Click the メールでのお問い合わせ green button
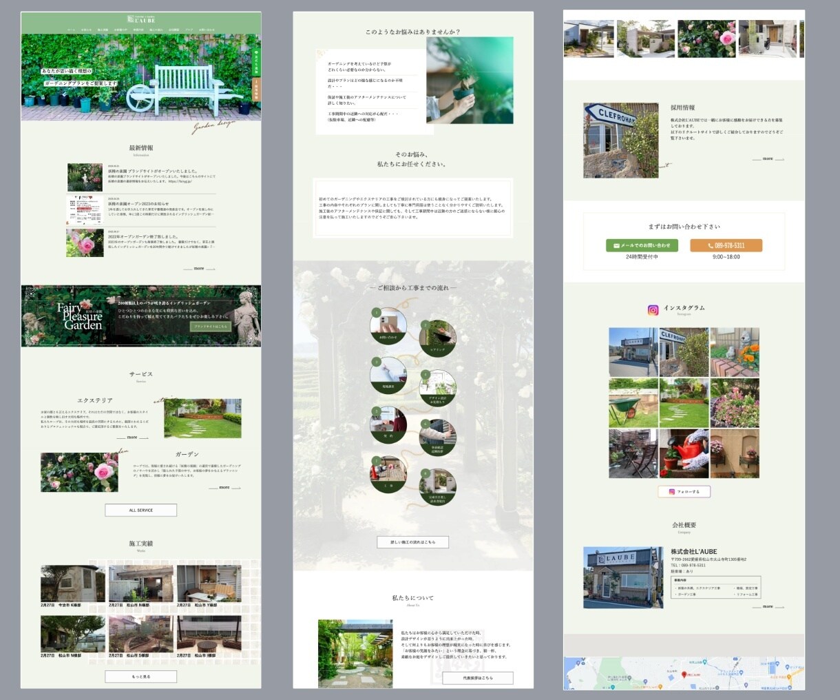The image size is (840, 700). [x=642, y=245]
